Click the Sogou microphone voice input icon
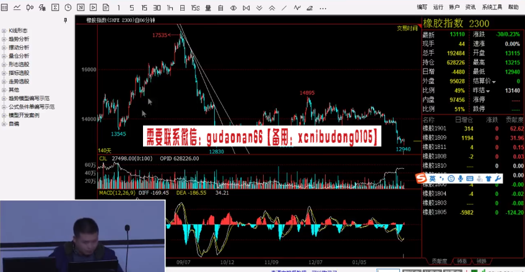The width and height of the screenshot is (525, 272). click(460, 179)
